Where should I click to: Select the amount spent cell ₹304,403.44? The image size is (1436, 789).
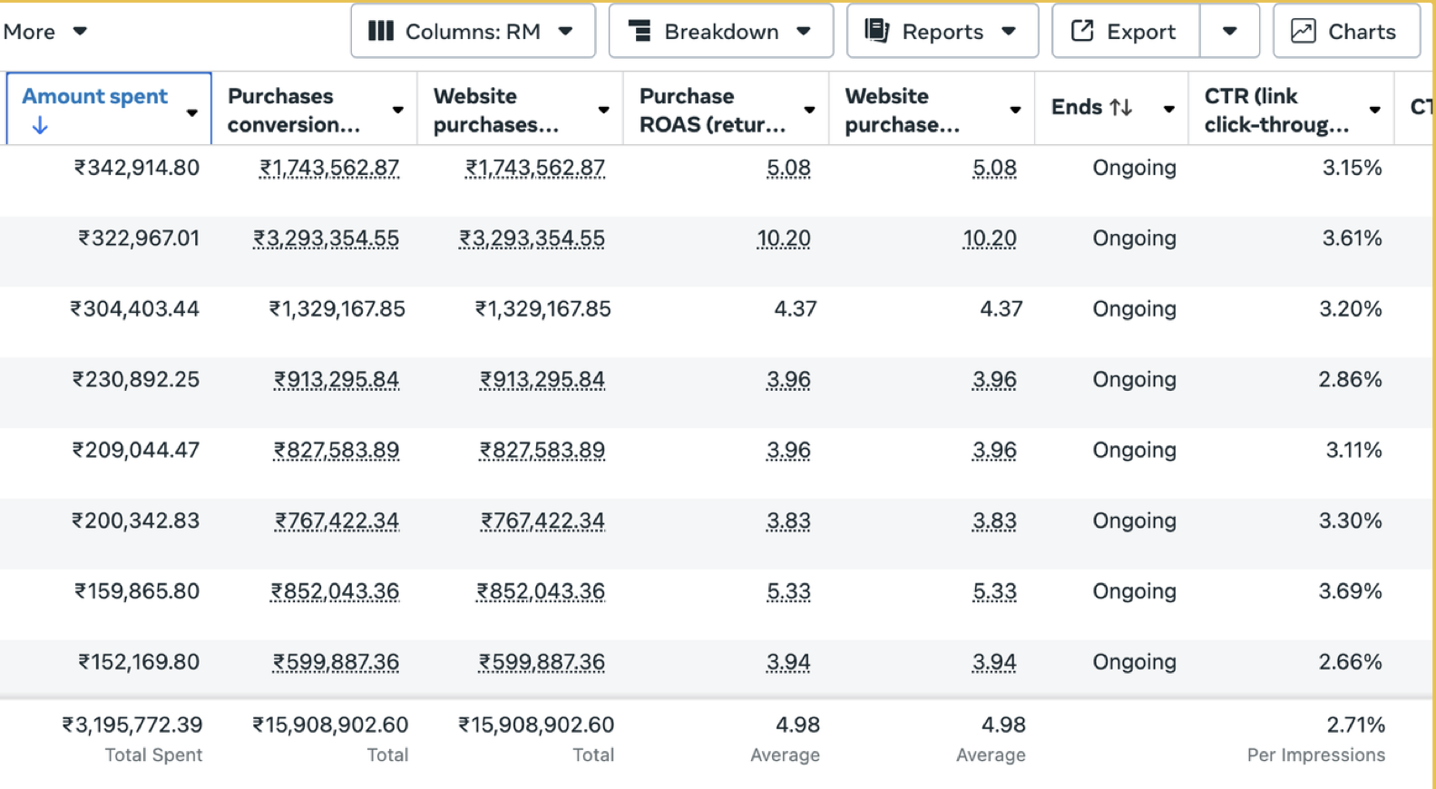click(x=134, y=309)
